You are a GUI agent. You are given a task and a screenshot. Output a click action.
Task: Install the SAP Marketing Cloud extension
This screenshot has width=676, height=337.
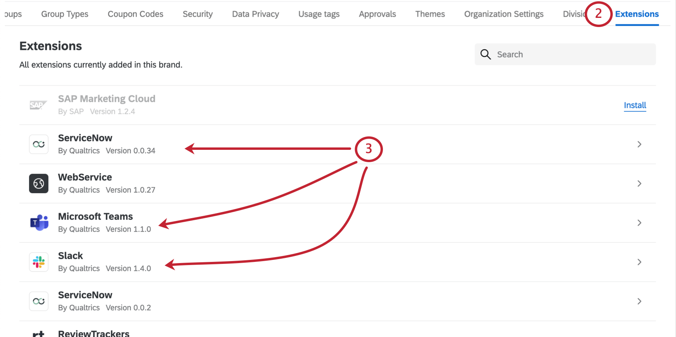[635, 105]
